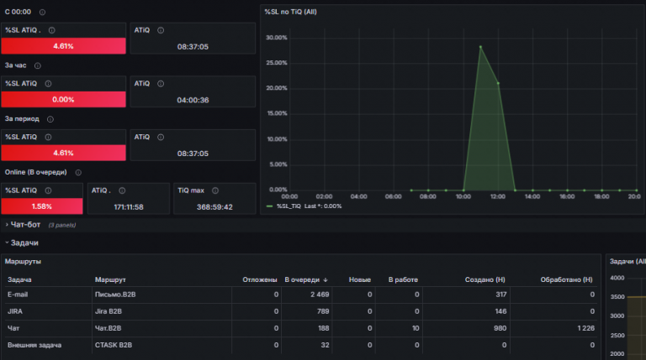Click the CTASK B2B route cell
646x360 pixels.
coord(114,345)
